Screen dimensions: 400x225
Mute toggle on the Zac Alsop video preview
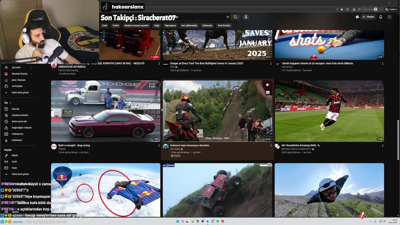pos(268,85)
